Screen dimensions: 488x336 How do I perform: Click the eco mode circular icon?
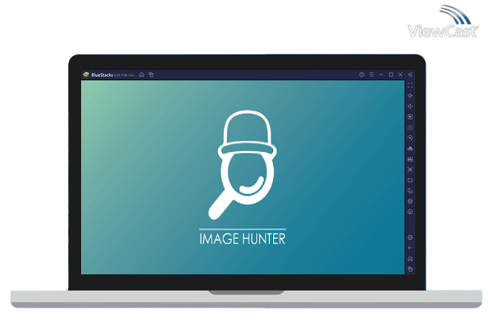click(410, 212)
